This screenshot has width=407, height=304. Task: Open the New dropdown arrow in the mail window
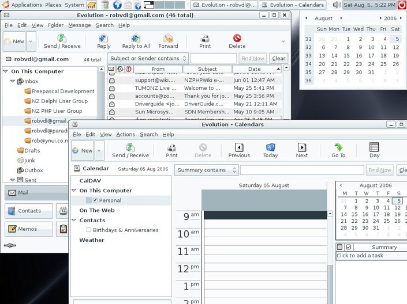coord(31,41)
